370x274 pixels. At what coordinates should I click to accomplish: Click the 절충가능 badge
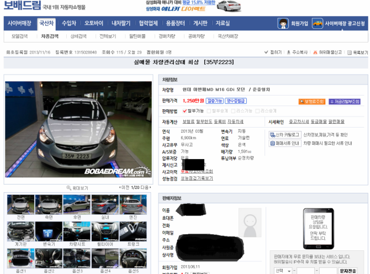214,101
